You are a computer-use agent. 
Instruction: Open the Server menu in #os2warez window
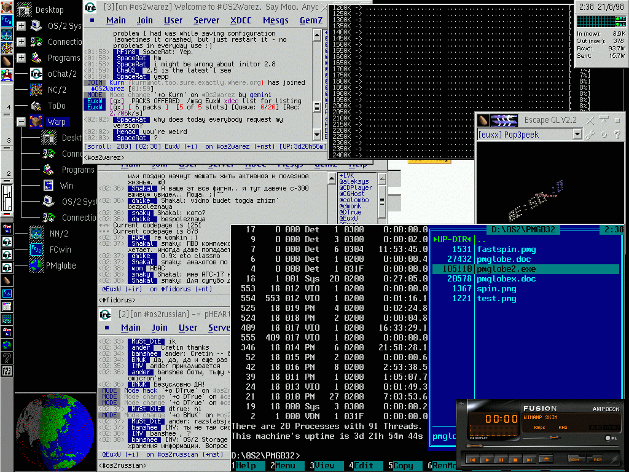click(206, 20)
